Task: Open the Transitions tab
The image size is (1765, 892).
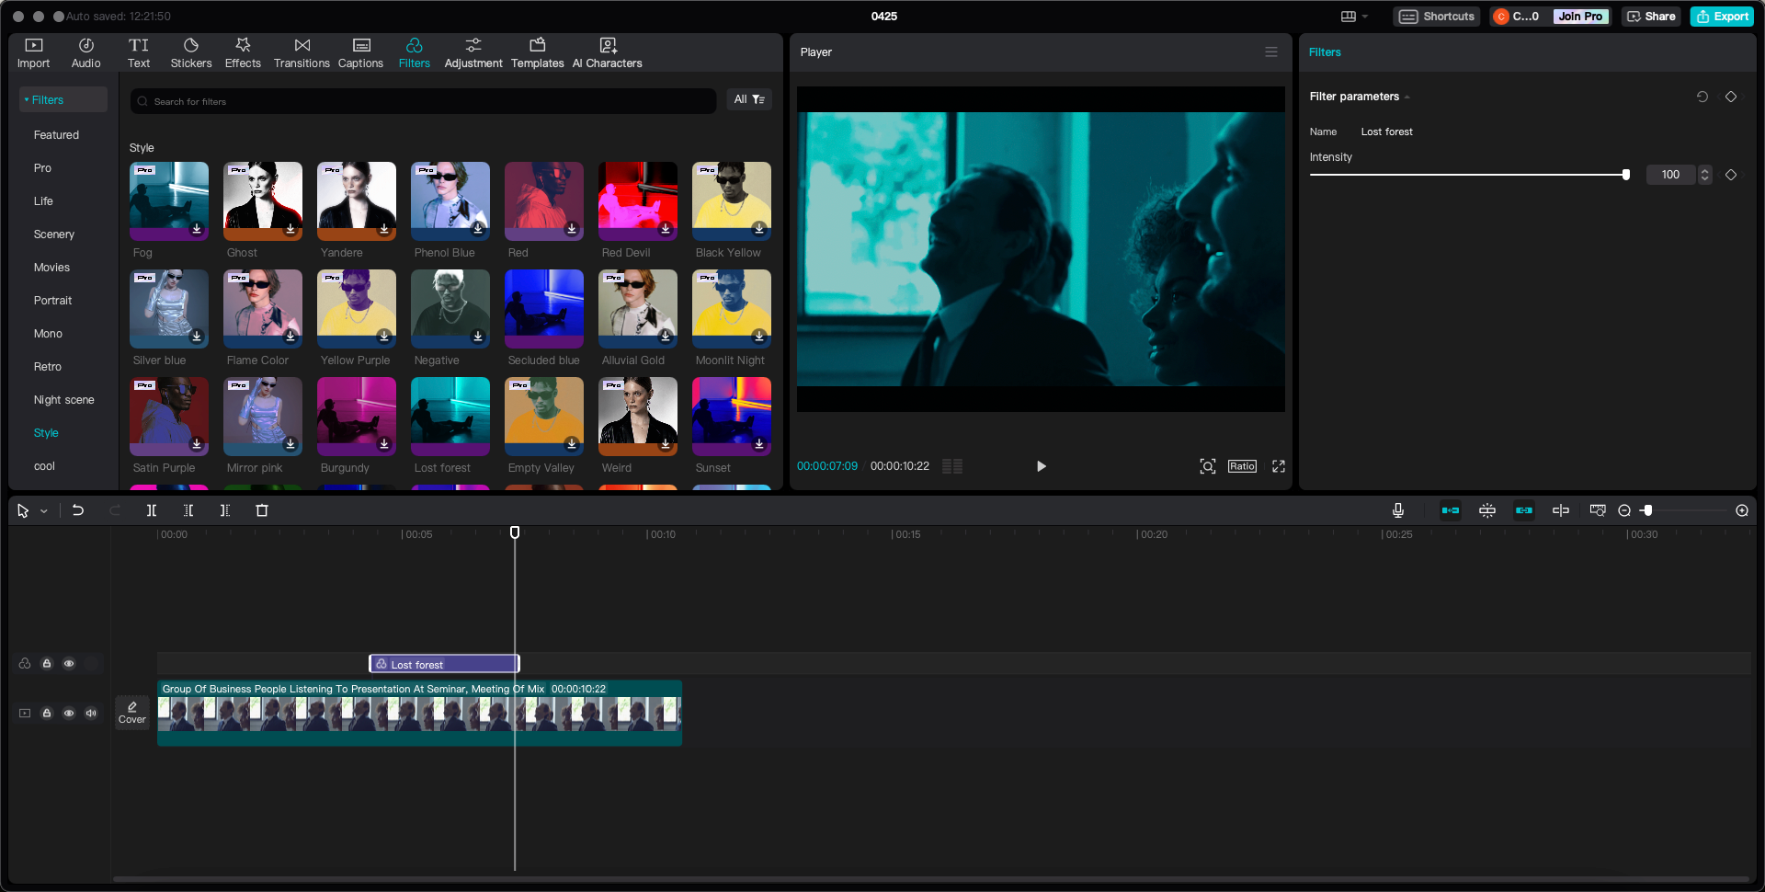Action: (302, 53)
